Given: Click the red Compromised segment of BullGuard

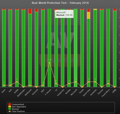Looking at the screenshot, I should coord(30,11).
